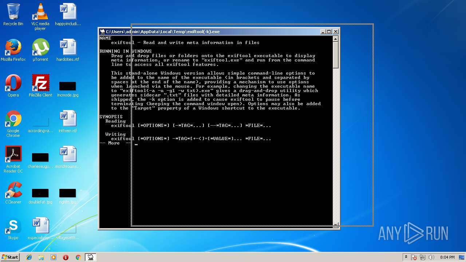Click the 8:04 PM clock
The width and height of the screenshot is (466, 262).
click(447, 257)
